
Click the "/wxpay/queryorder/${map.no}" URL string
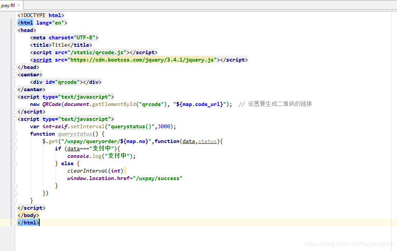(x=106, y=141)
